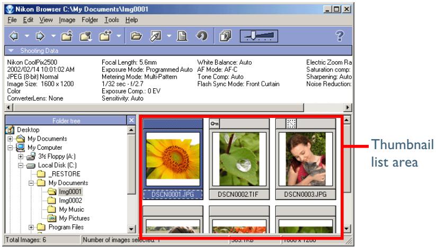Go up one folder level icon
Image resolution: width=436 pixels, height=247 pixels.
[x=67, y=36]
